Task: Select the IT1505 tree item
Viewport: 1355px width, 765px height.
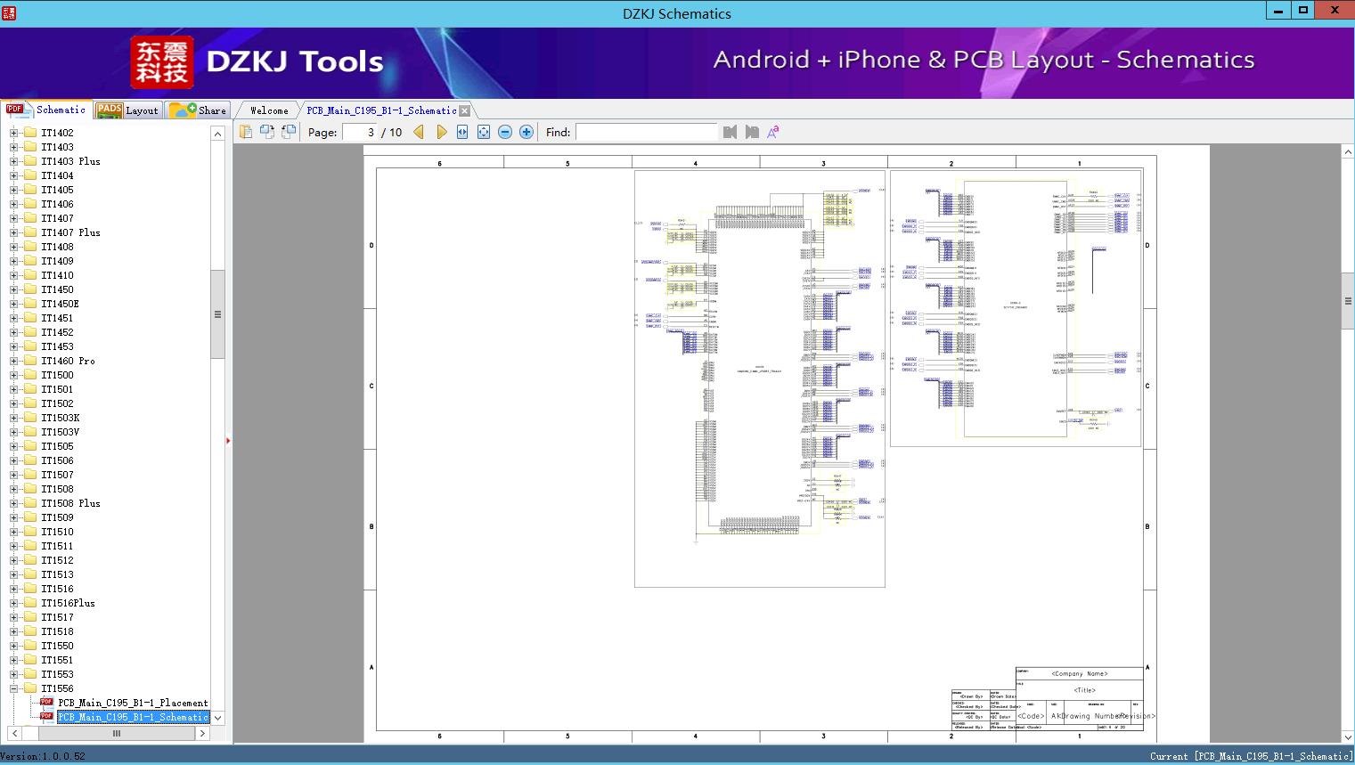Action: [x=57, y=446]
